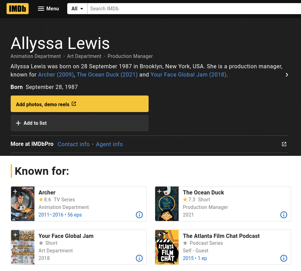Click the IMDb logo

[18, 9]
